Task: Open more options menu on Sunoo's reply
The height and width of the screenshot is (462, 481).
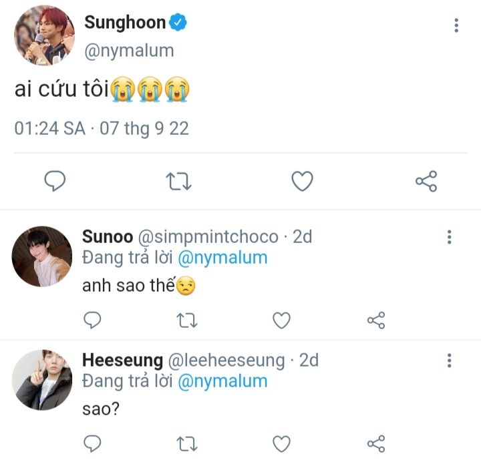Action: tap(450, 237)
